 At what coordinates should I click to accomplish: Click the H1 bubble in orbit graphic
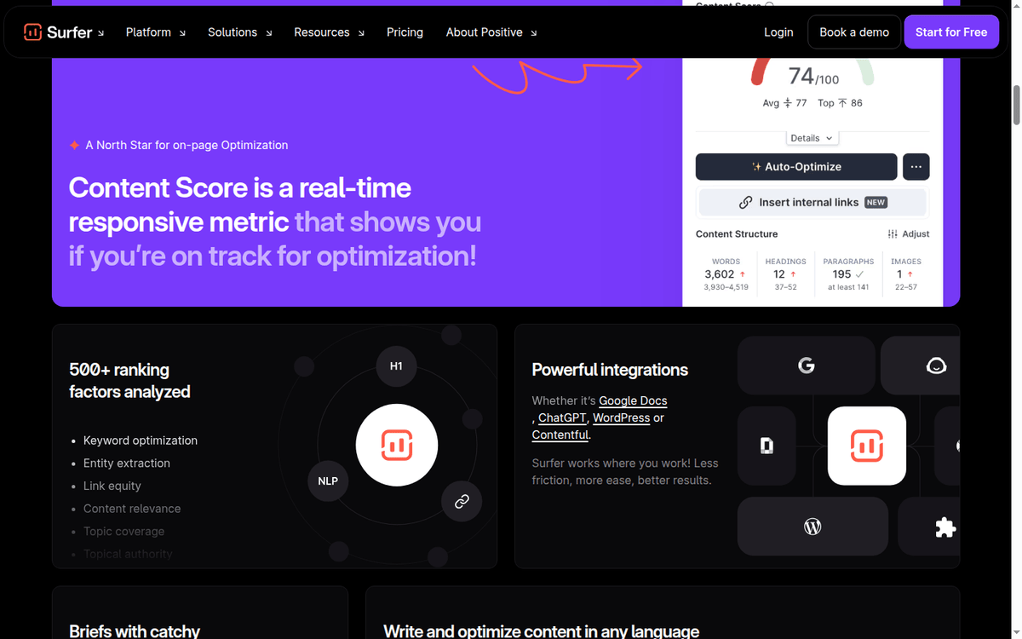(x=396, y=366)
